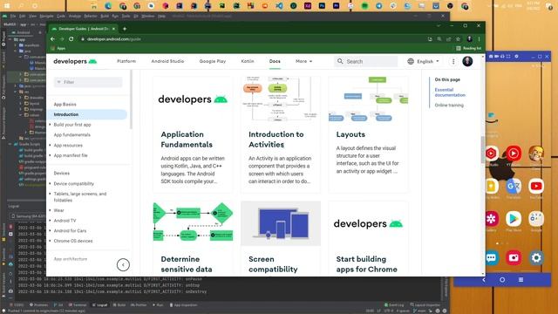
Task: Open the Google Play site tab
Action: point(213,61)
